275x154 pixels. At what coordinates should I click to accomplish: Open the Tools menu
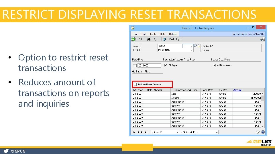153,34
